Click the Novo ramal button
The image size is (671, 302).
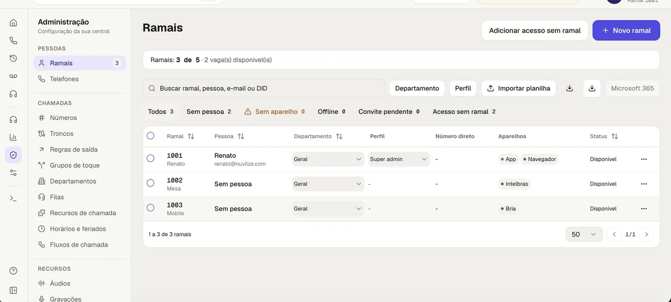[626, 30]
